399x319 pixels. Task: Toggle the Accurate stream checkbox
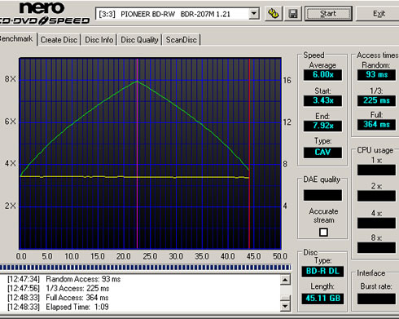[323, 233]
